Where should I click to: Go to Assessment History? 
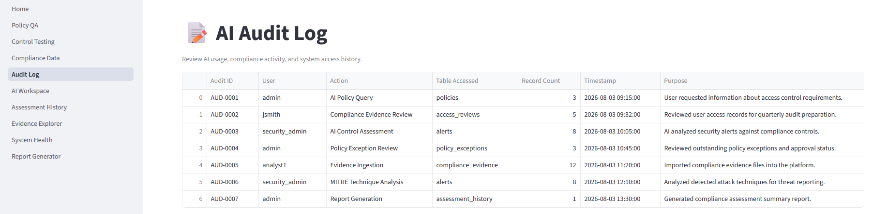click(x=71, y=107)
